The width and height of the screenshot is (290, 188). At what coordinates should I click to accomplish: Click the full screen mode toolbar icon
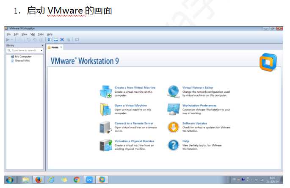62,40
